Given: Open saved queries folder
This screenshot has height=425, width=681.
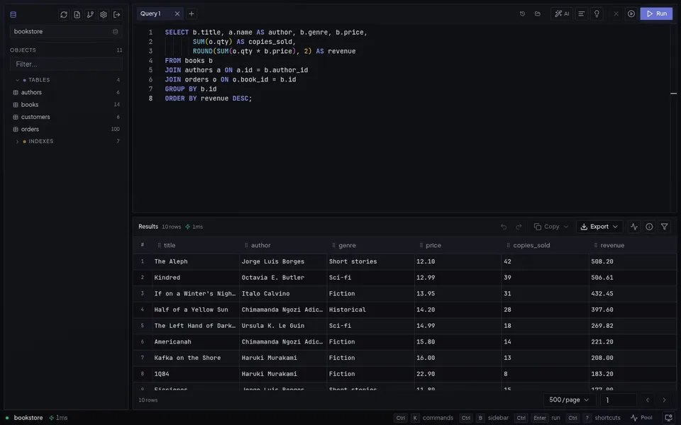Looking at the screenshot, I should (x=538, y=14).
